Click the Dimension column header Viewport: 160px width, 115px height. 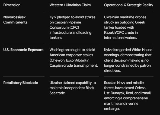(x=12, y=5)
